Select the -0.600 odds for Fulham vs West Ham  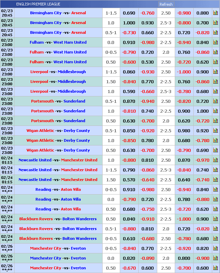pos(129,62)
